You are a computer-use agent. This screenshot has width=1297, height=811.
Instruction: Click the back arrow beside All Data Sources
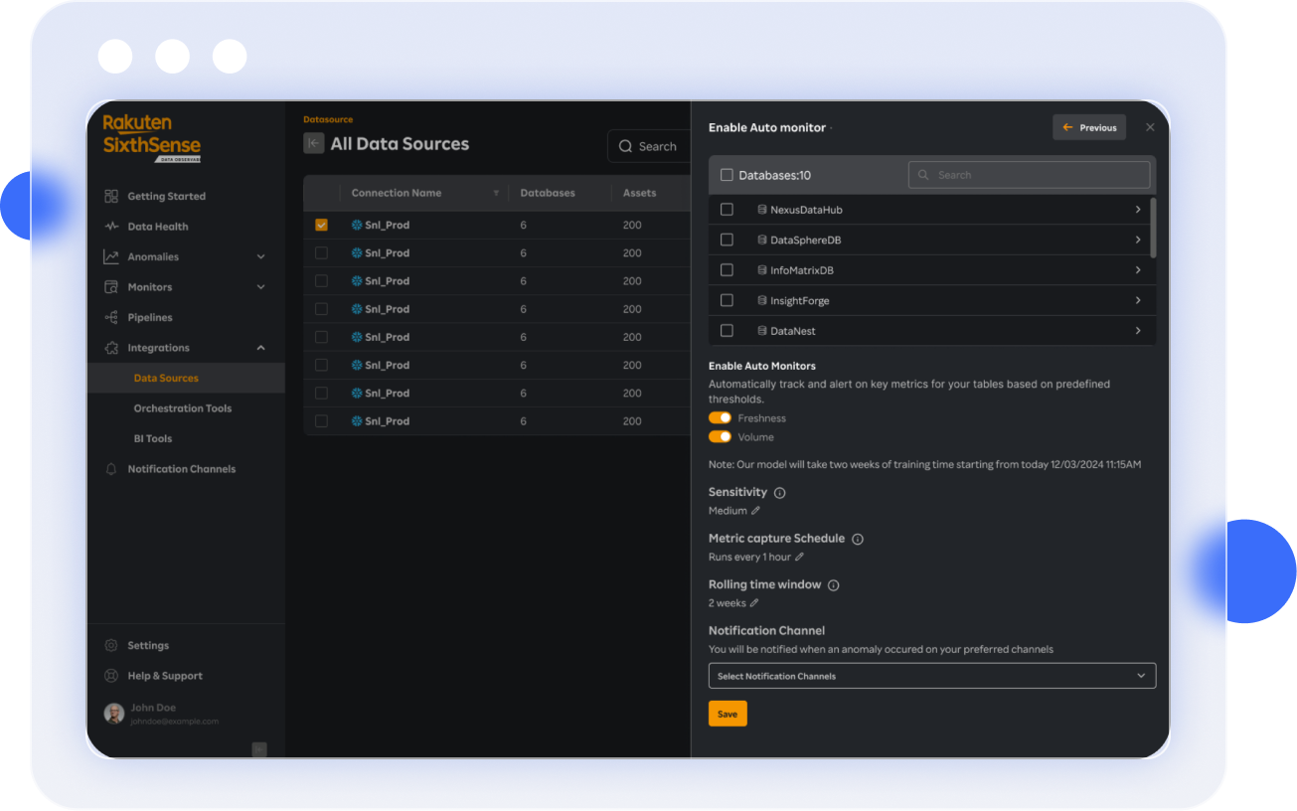coord(314,143)
